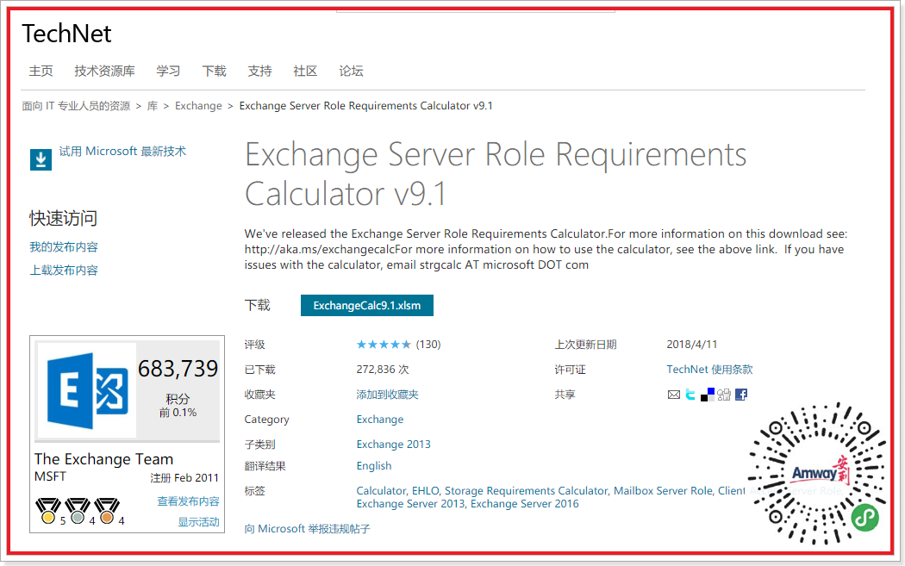Open the 技术资源库 nav item
This screenshot has height=566, width=905.
(x=104, y=71)
